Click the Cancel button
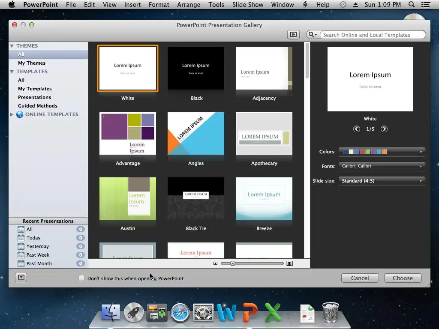Screen dimensions: 439x329 coord(360,278)
